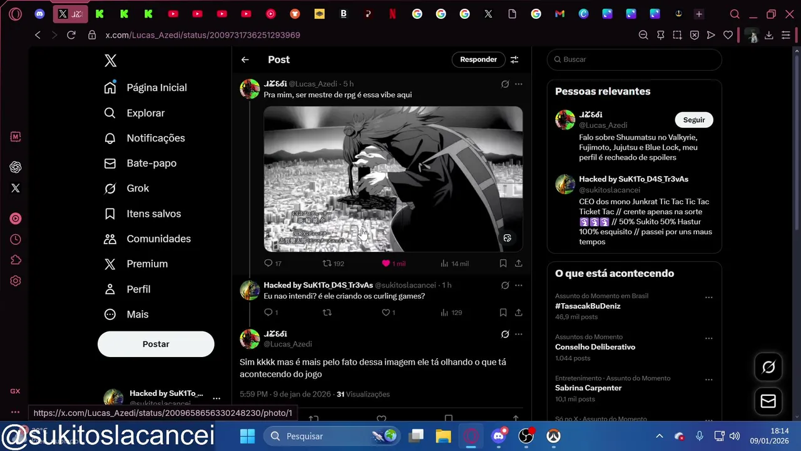Open Grok from the sidebar
Viewport: 801px width, 451px height.
[126, 188]
